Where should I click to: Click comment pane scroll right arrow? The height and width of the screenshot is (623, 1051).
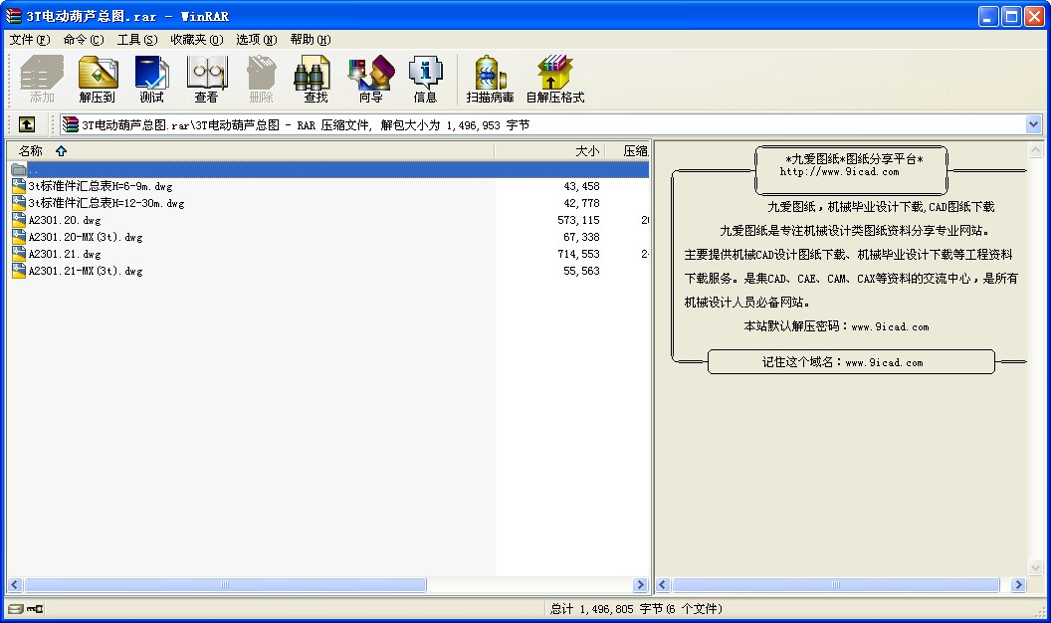coord(1018,585)
